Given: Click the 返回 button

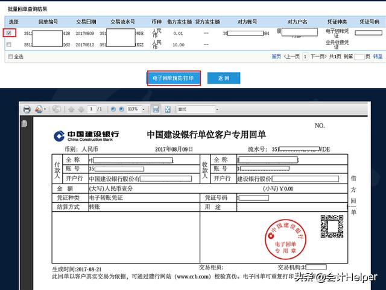Looking at the screenshot, I should pyautogui.click(x=224, y=78).
